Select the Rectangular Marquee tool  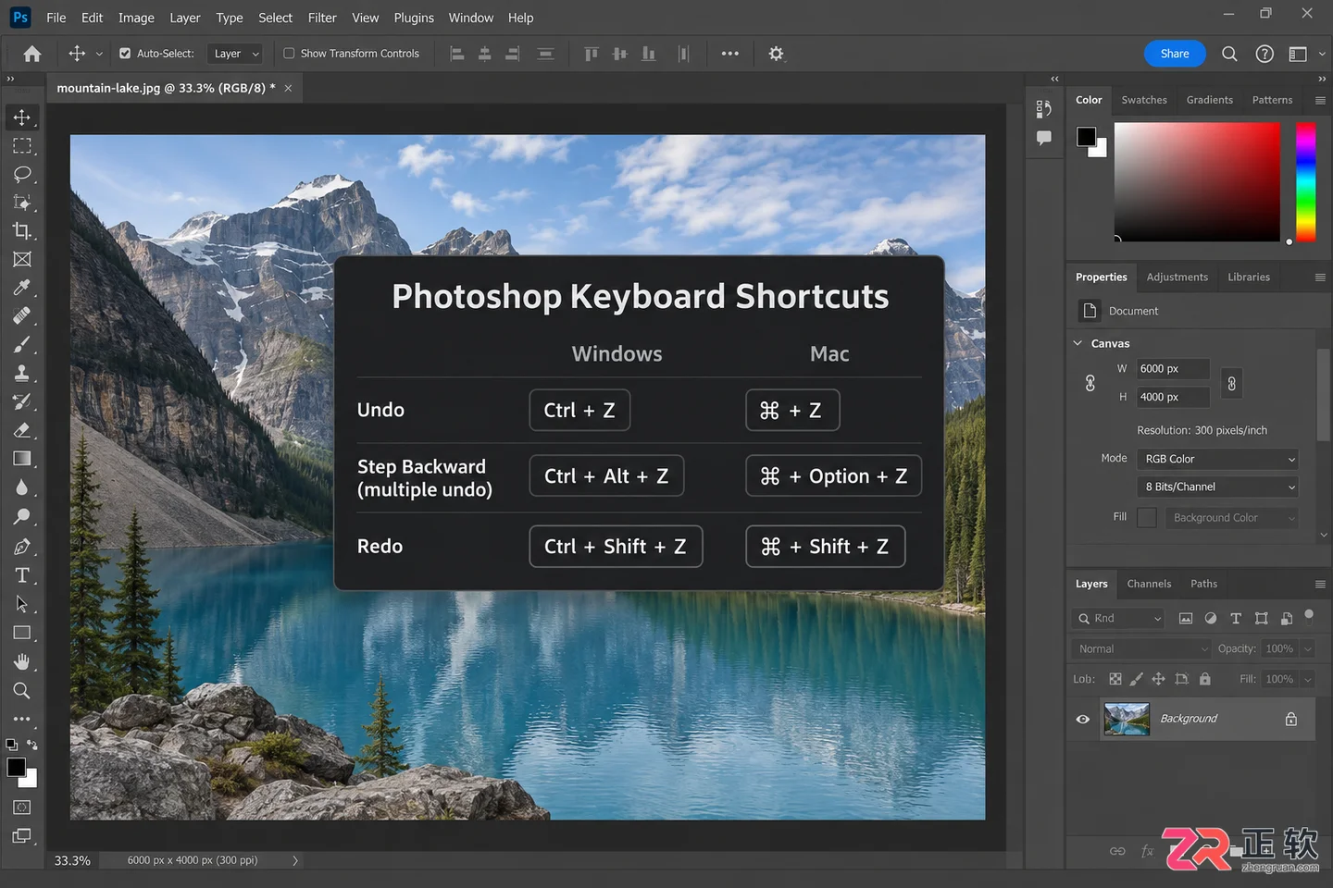click(x=21, y=146)
